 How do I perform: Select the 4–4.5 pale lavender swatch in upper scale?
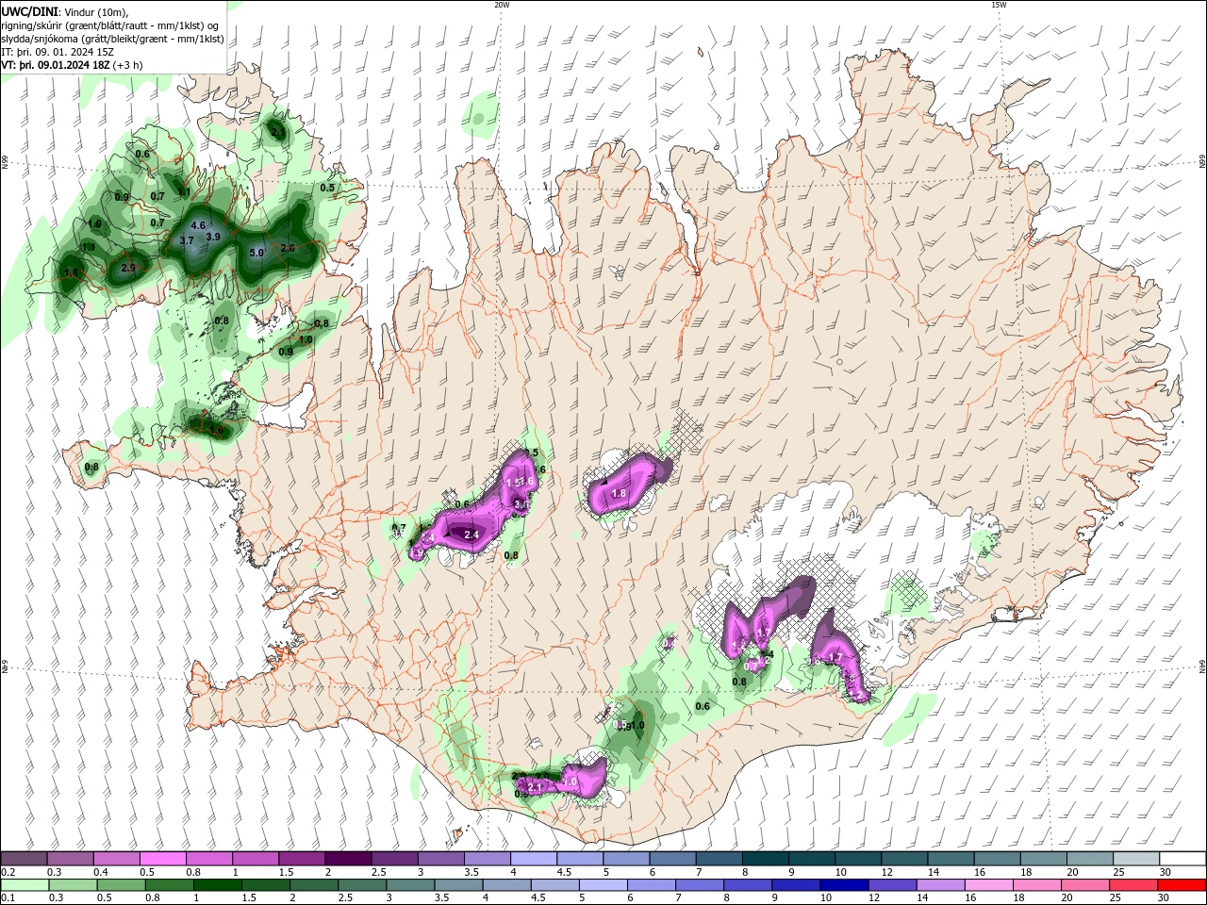pyautogui.click(x=534, y=859)
